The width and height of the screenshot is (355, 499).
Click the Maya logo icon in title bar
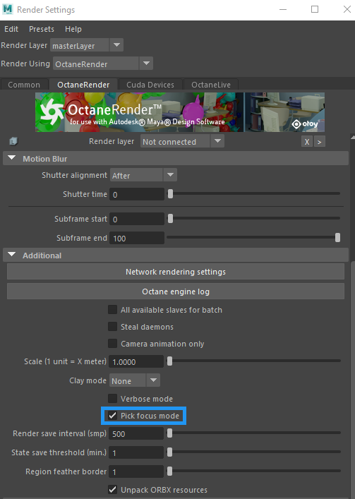8,9
